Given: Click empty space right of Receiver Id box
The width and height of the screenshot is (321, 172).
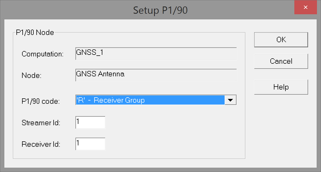Looking at the screenshot, I should click(x=172, y=144).
